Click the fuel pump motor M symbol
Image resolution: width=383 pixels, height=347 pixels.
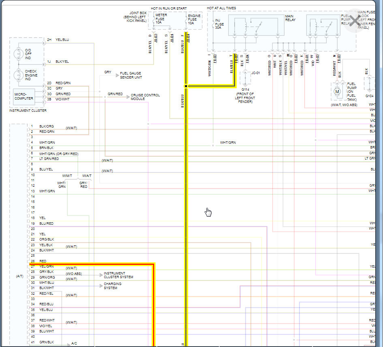click(x=337, y=92)
